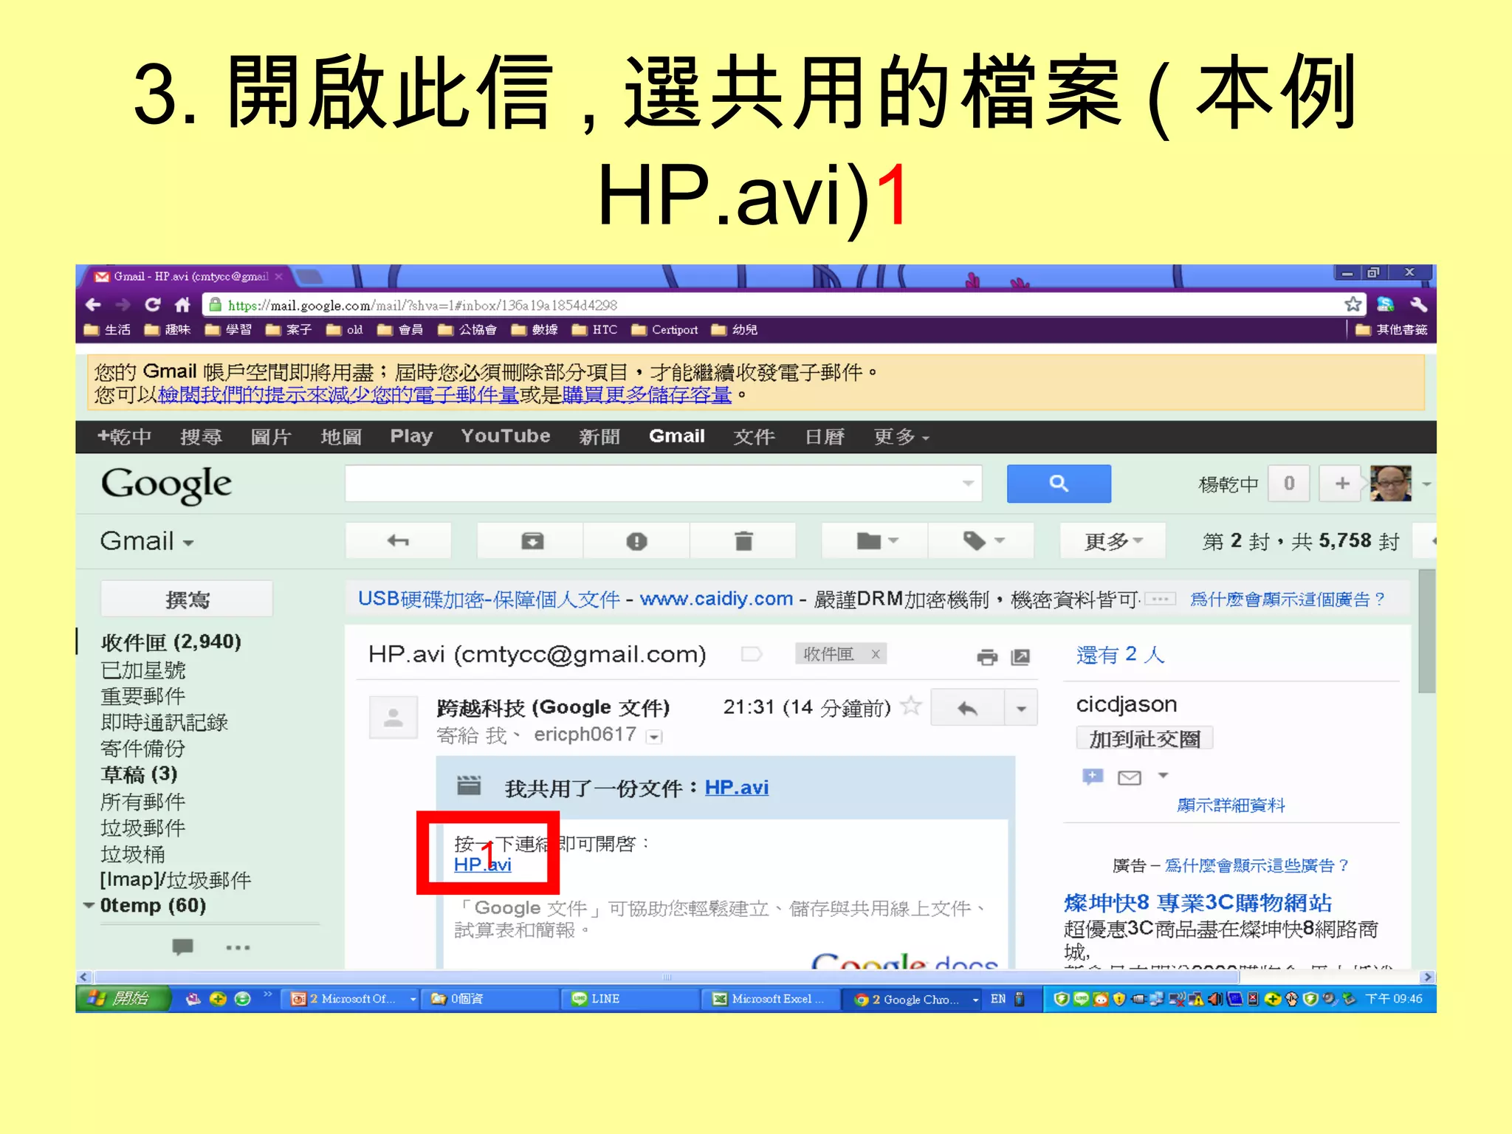This screenshot has width=1512, height=1134.
Task: Open the Chrome wrench settings menu
Action: pyautogui.click(x=1418, y=304)
